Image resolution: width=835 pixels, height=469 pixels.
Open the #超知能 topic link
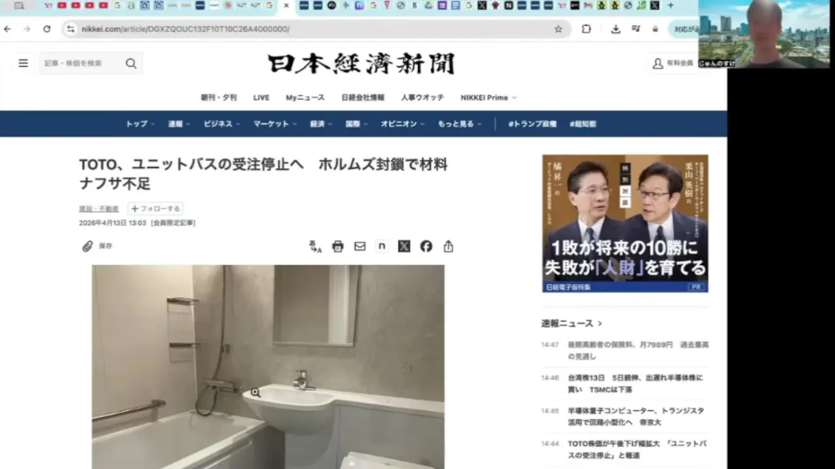coord(583,124)
